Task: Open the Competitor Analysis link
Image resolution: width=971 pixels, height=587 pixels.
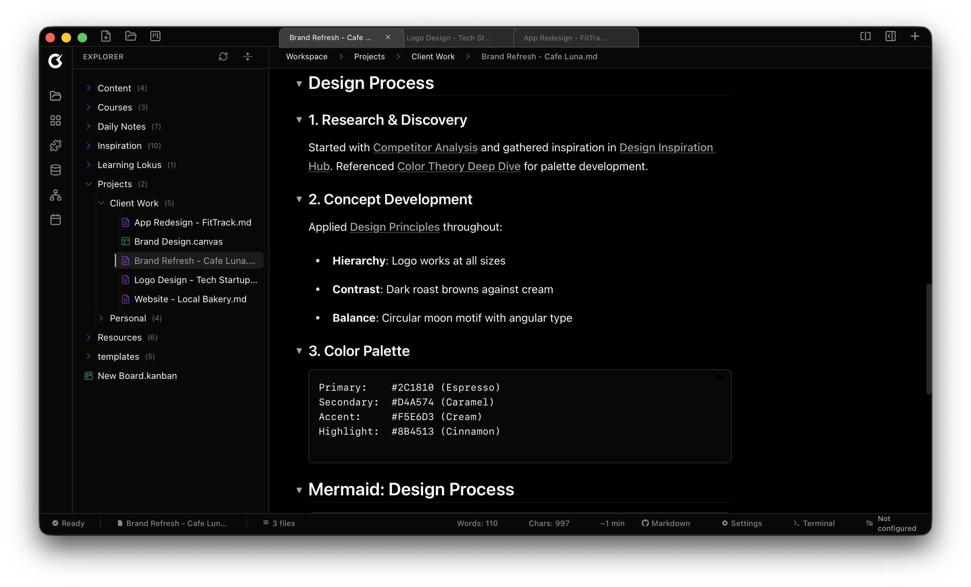Action: (x=425, y=147)
